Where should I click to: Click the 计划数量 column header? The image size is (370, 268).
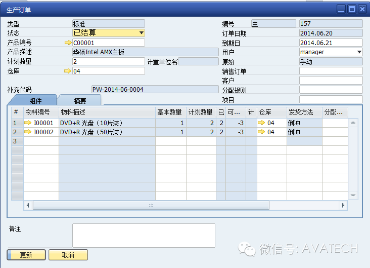coord(201,112)
